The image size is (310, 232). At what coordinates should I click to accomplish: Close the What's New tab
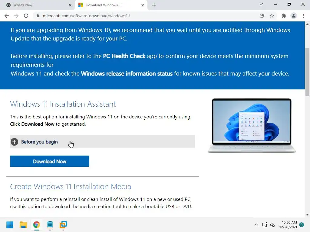(70, 5)
